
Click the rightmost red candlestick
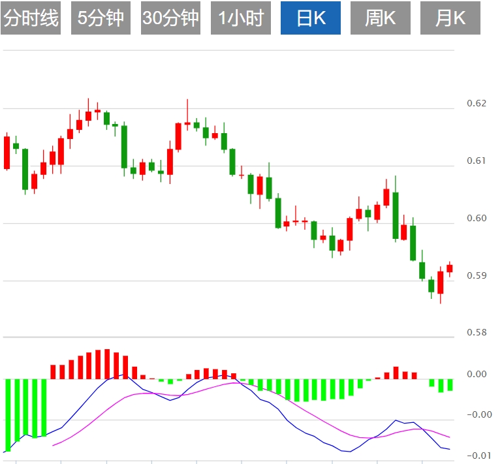(449, 268)
